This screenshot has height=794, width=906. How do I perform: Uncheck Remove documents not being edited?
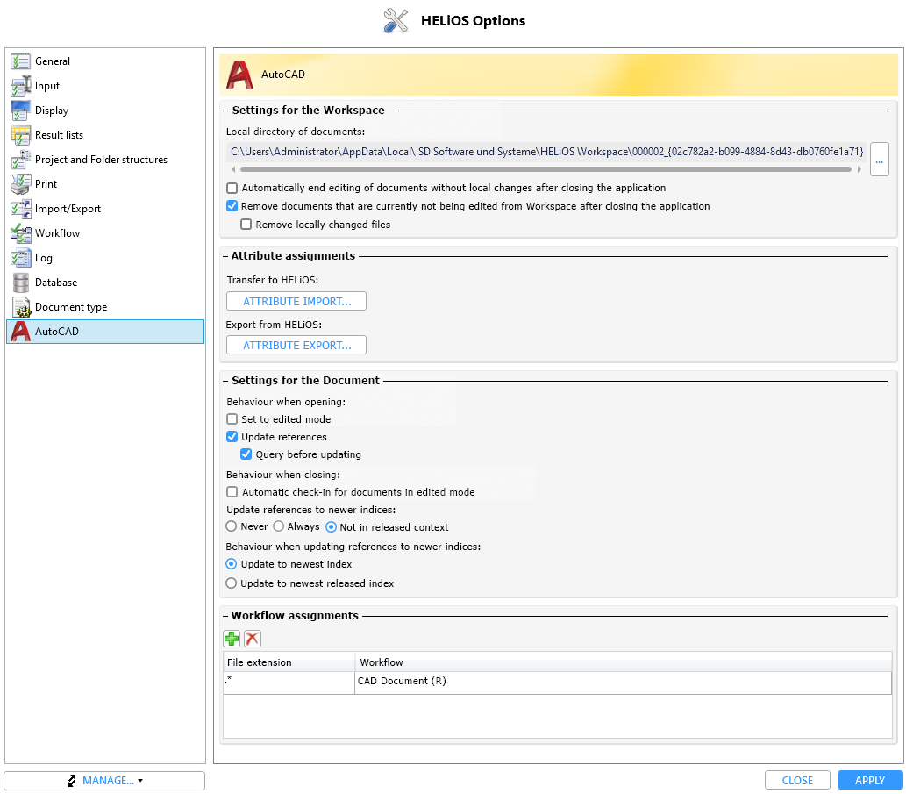232,206
